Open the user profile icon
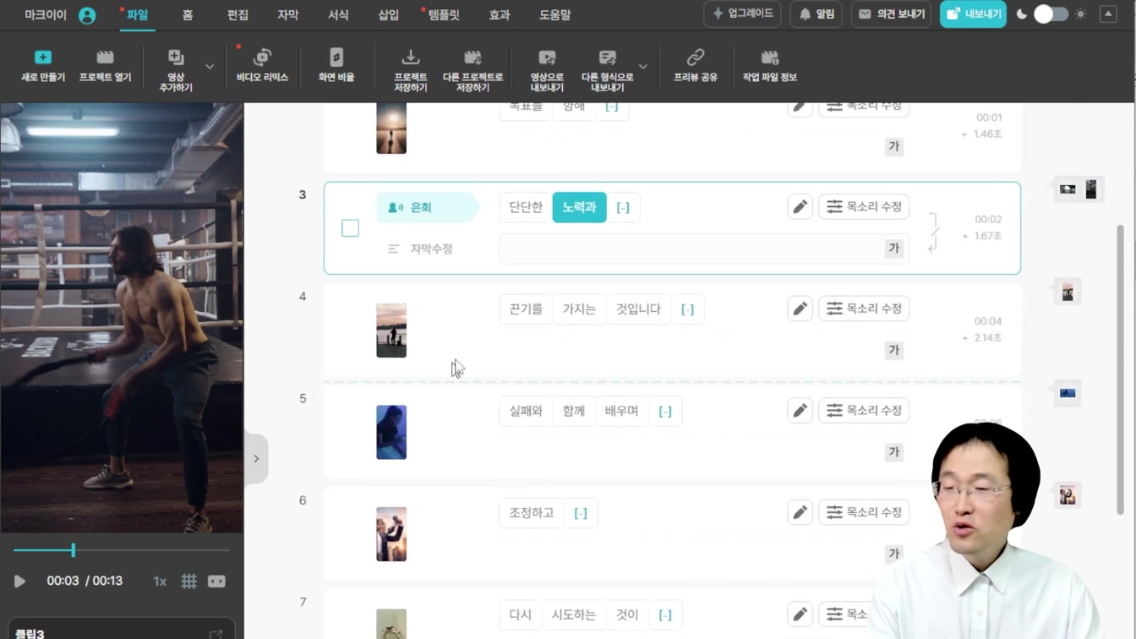The image size is (1136, 639). tap(87, 15)
